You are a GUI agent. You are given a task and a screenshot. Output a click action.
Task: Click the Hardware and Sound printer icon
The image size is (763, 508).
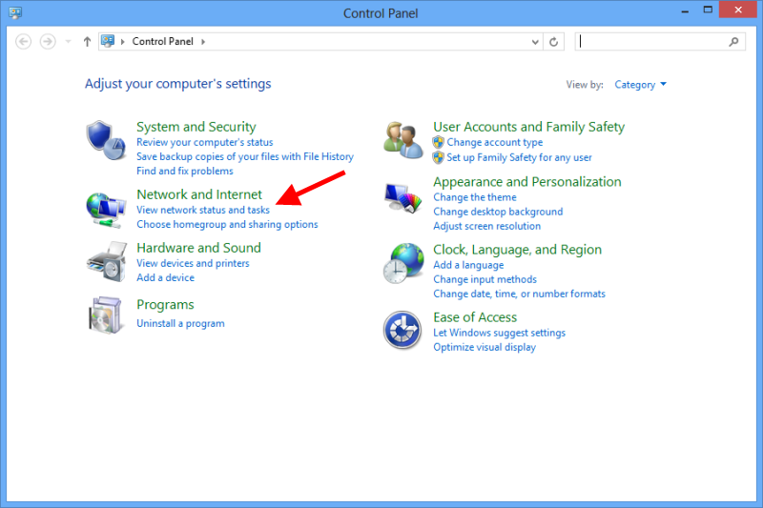pos(107,261)
